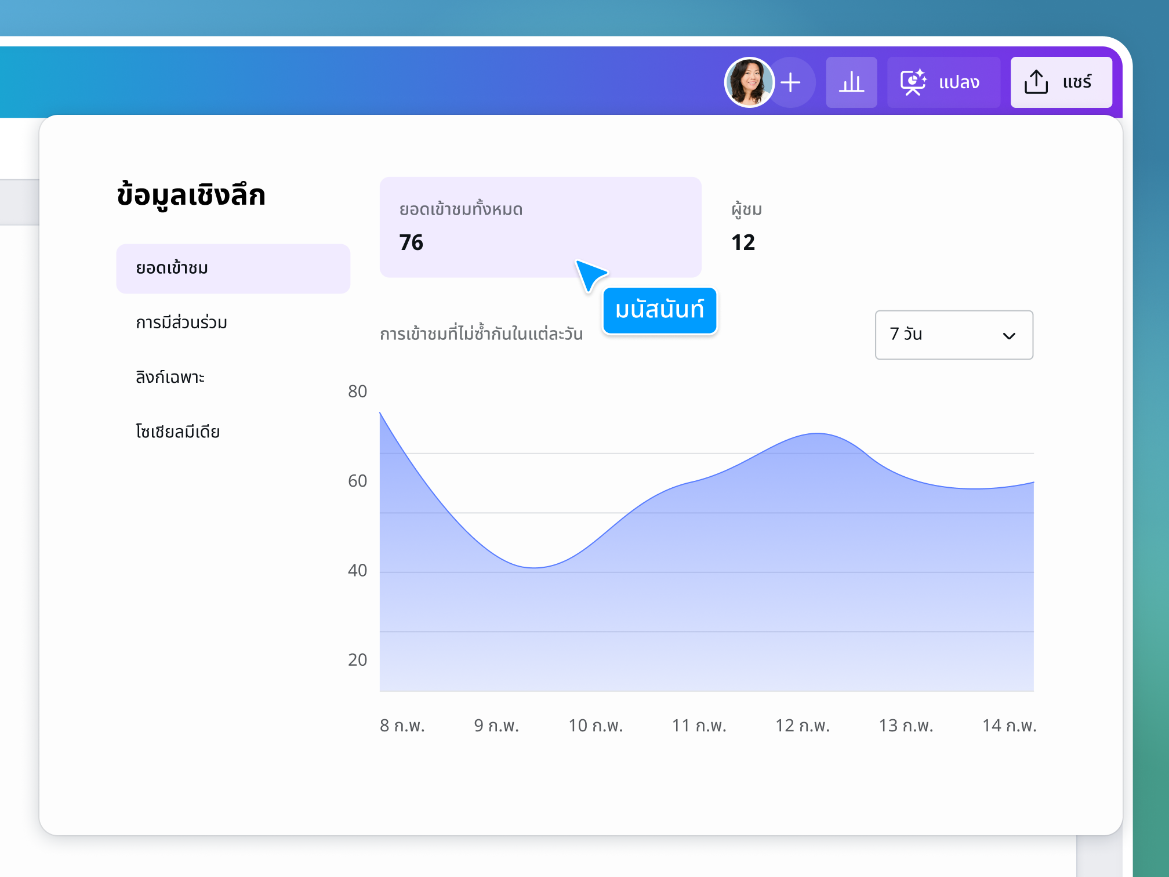Select การมีส่วนร่วม sidebar item
The height and width of the screenshot is (877, 1169).
[x=181, y=322]
